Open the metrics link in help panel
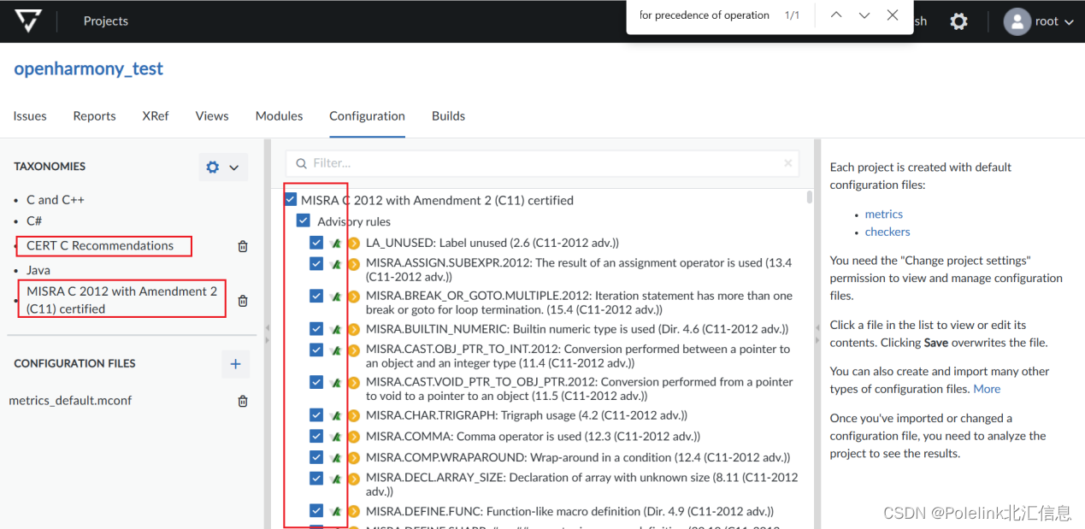Image resolution: width=1085 pixels, height=529 pixels. tap(884, 215)
